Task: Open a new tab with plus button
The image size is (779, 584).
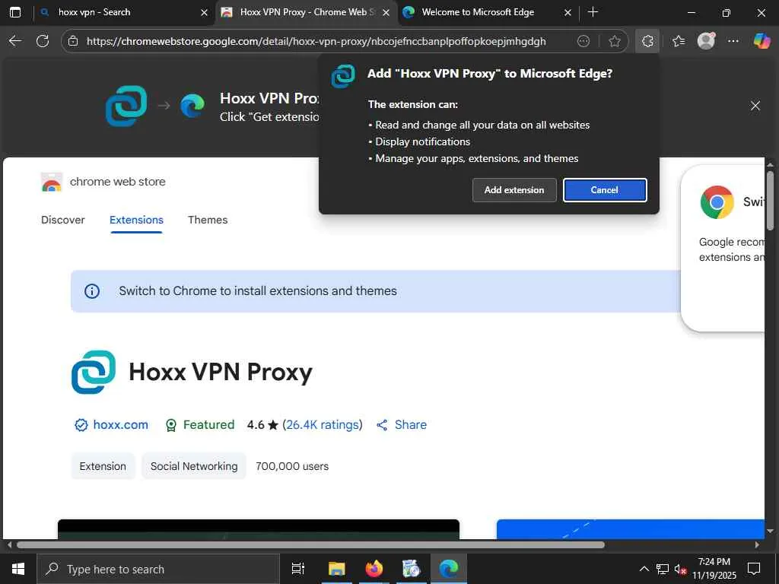Action: tap(593, 12)
